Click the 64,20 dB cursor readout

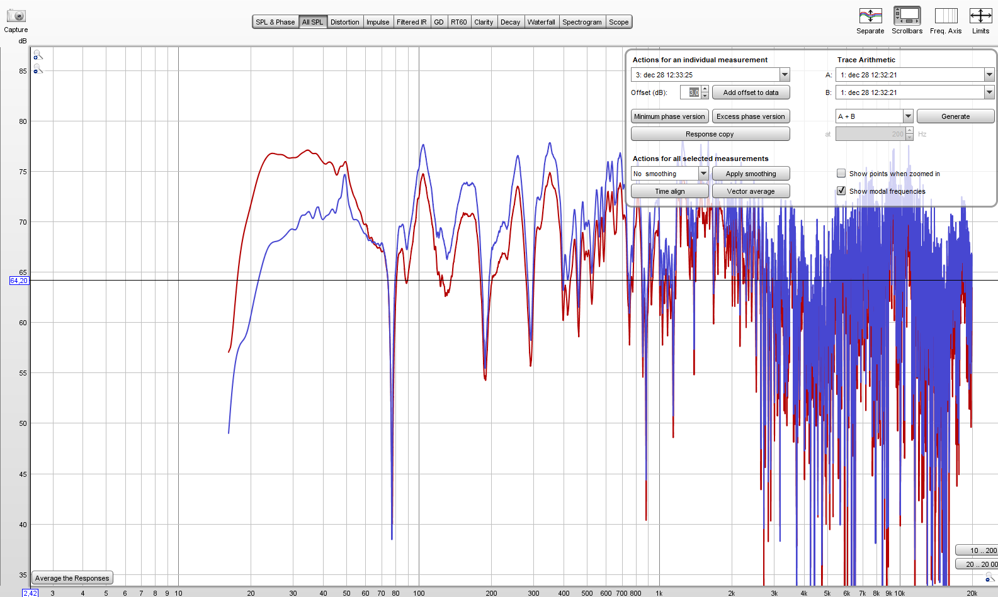[x=19, y=281]
